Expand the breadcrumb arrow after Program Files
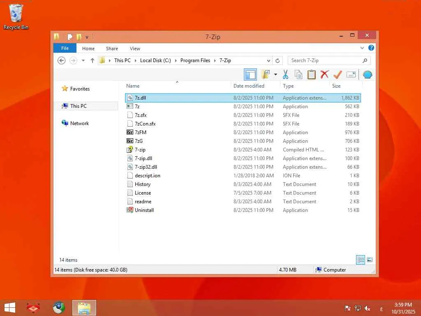 (x=215, y=61)
